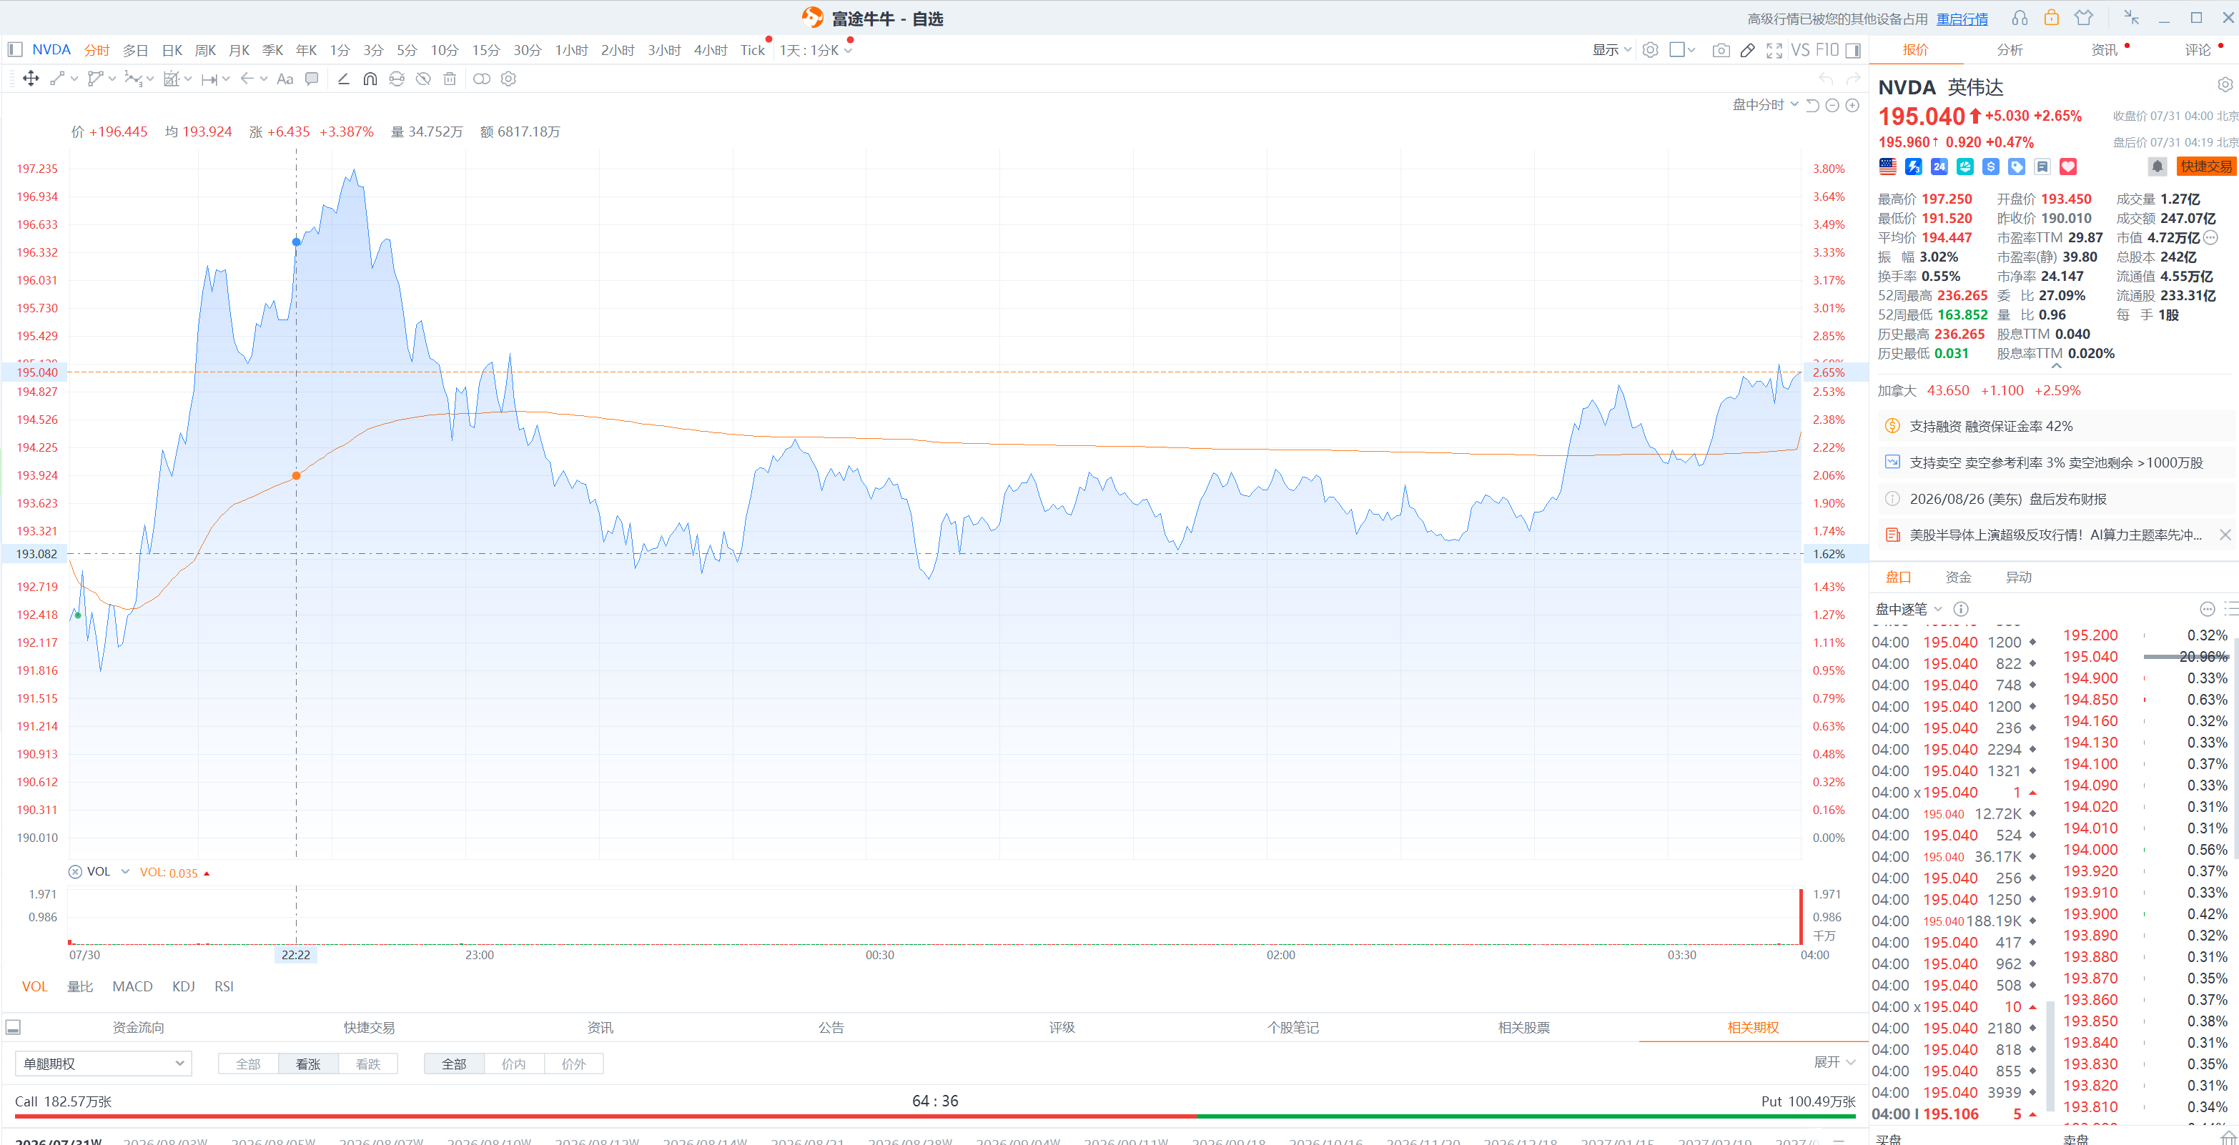This screenshot has height=1145, width=2239.
Task: Open the 盘中逐笔 trades dropdown
Action: pos(1909,609)
